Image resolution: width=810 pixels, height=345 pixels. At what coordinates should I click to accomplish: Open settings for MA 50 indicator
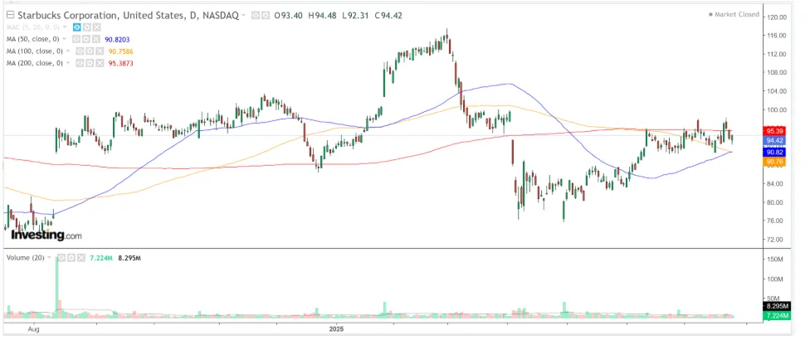pos(86,39)
